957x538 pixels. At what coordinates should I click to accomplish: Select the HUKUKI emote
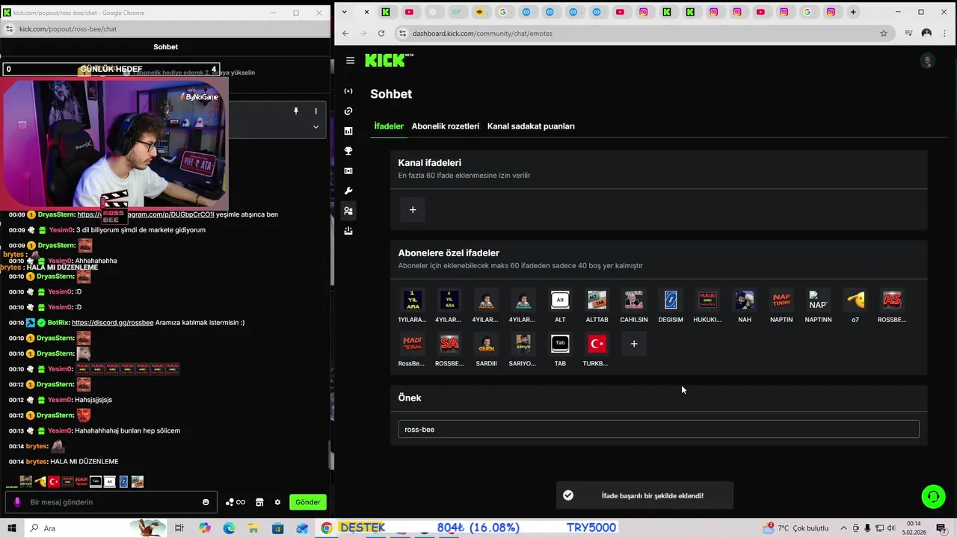(707, 300)
